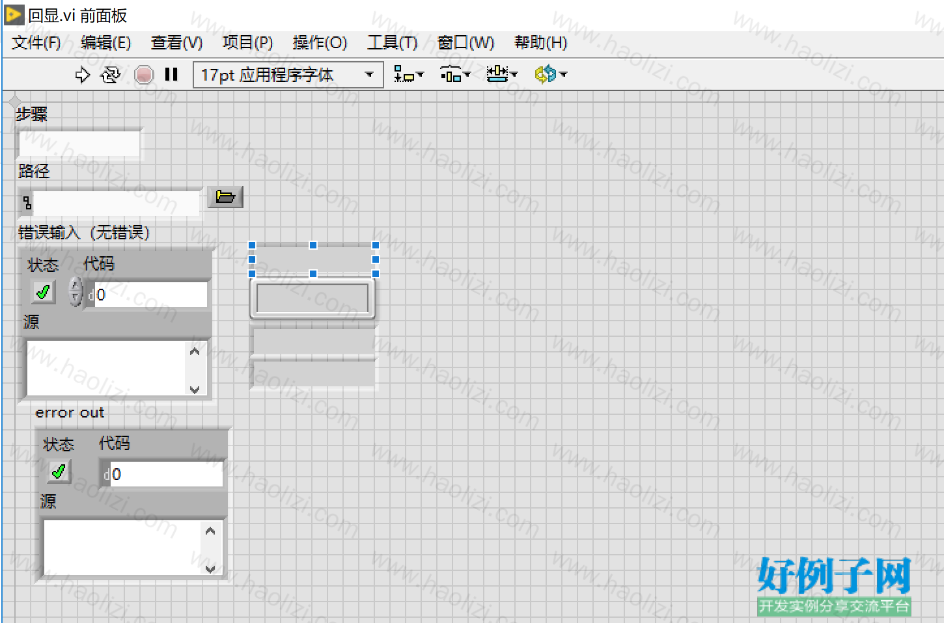The width and height of the screenshot is (944, 623).
Task: Toggle the 状态 checkmark in error out cluster
Action: click(59, 471)
